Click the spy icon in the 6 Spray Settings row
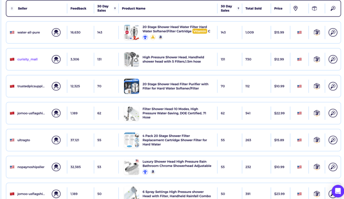The image size is (344, 199). tap(56, 194)
